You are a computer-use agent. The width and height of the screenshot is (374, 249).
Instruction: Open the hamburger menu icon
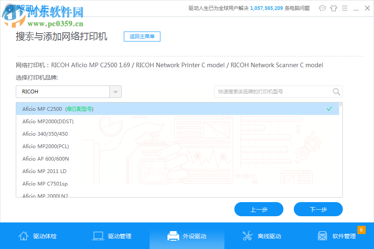[x=345, y=8]
